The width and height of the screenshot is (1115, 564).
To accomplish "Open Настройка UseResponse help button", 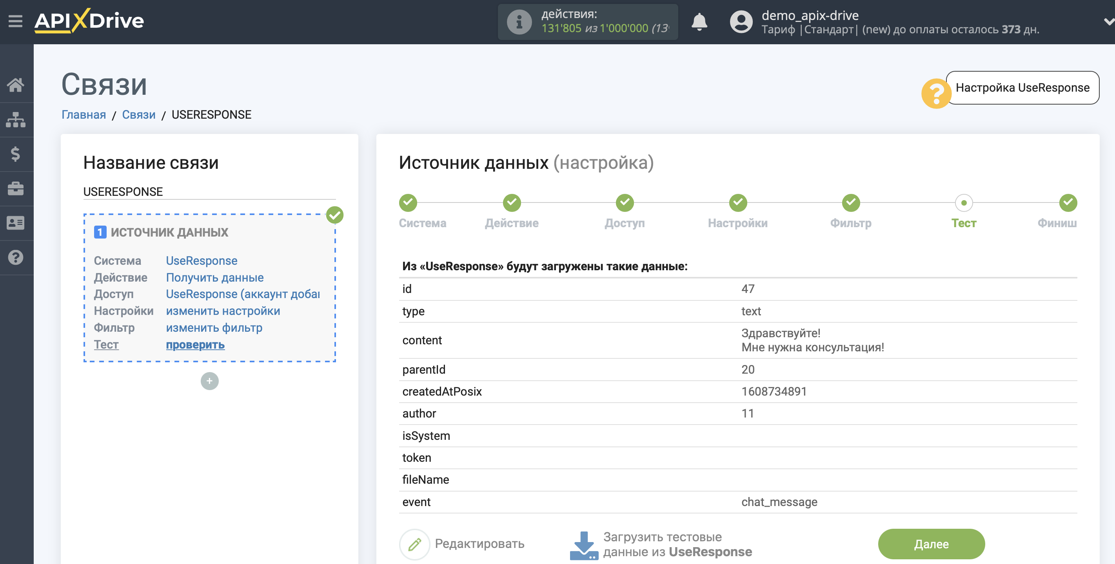I will point(1022,88).
